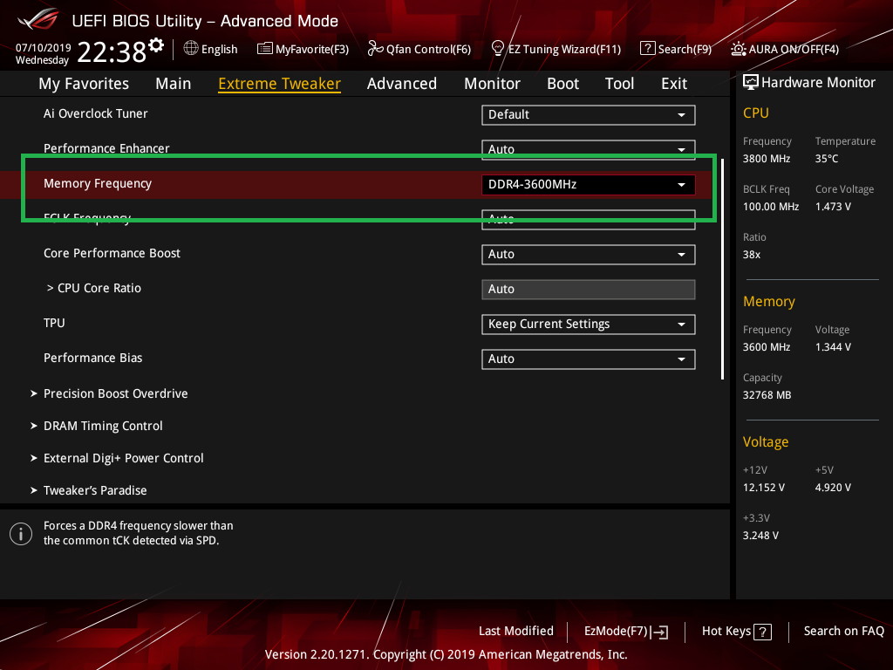Viewport: 893px width, 670px height.
Task: Click the +3.3V reading 3.248 V
Action: pos(760,536)
